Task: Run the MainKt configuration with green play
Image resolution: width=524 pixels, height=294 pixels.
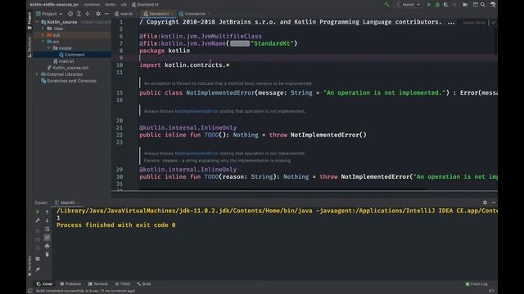Action: point(429,5)
